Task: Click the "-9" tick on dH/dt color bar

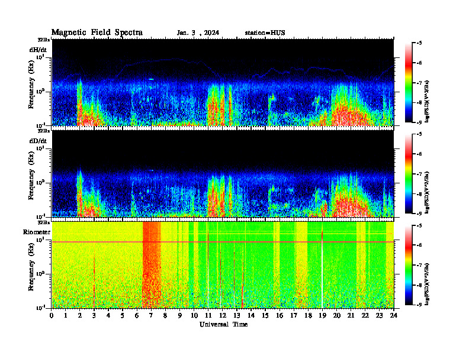Action: point(419,122)
